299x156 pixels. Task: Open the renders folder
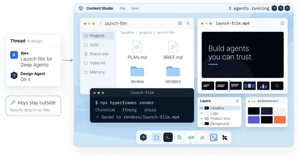tap(173, 75)
